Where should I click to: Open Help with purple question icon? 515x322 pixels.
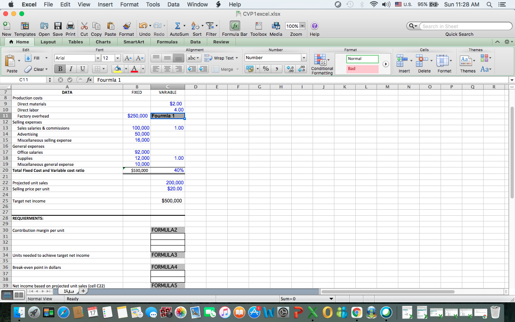coord(315,26)
